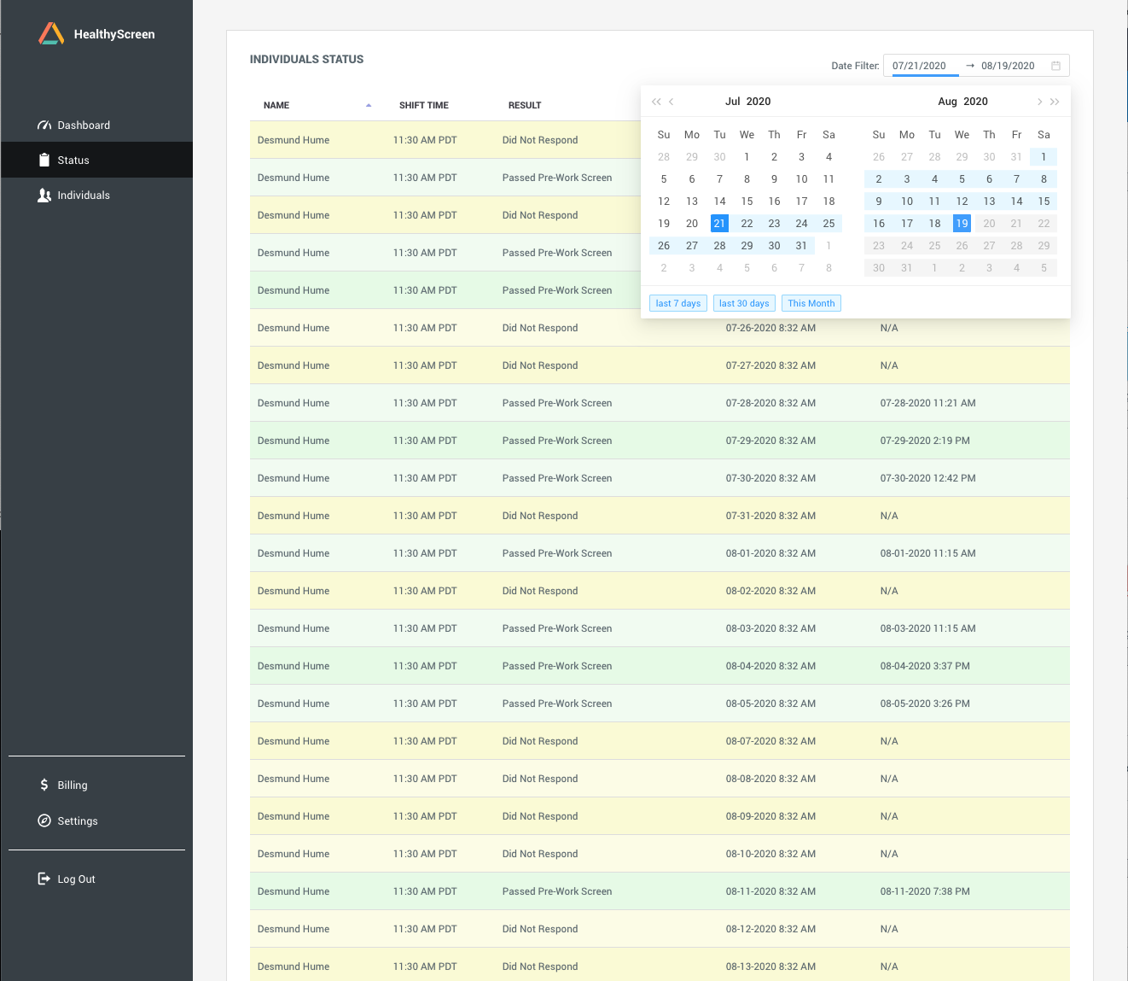Click the Settings compass icon
This screenshot has height=981, width=1128.
(x=44, y=820)
